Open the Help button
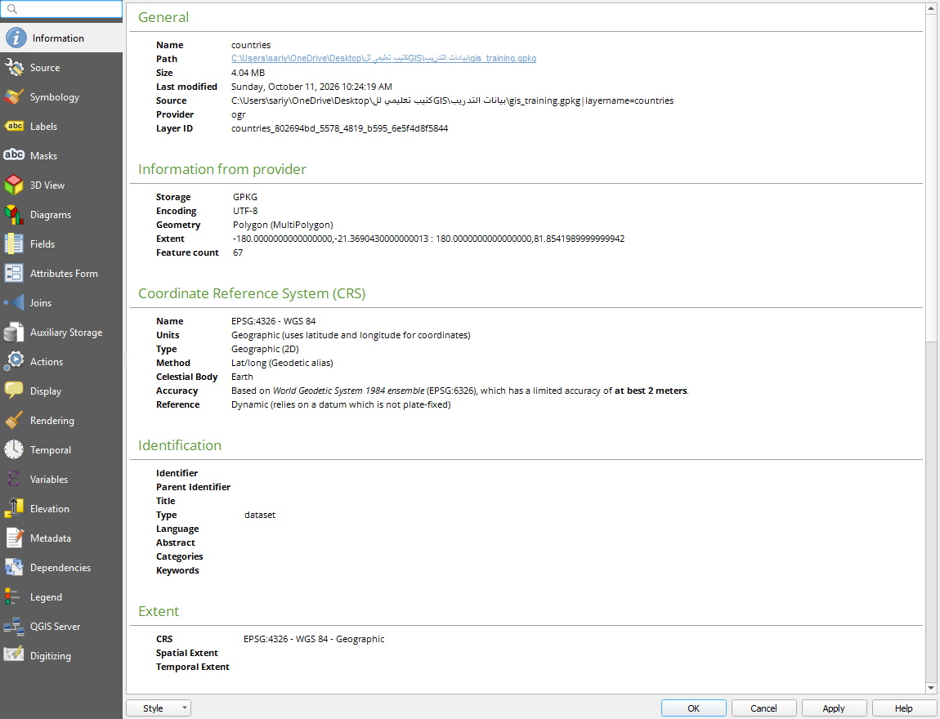This screenshot has width=940, height=719. pyautogui.click(x=904, y=708)
